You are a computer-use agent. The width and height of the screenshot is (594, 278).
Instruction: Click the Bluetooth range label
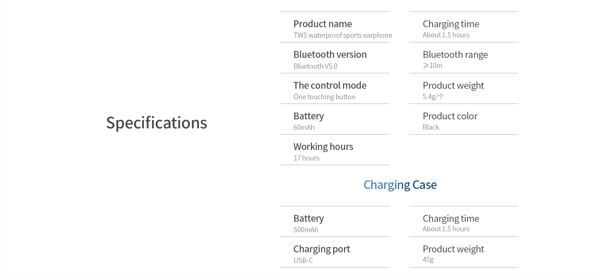pos(455,55)
